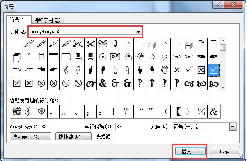Pick the desk telephone symbol
Image resolution: width=247 pixels, height=161 pixels.
point(103,44)
